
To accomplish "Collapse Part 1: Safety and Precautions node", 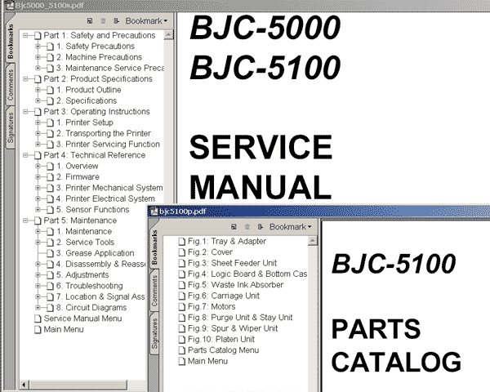I will (26, 36).
